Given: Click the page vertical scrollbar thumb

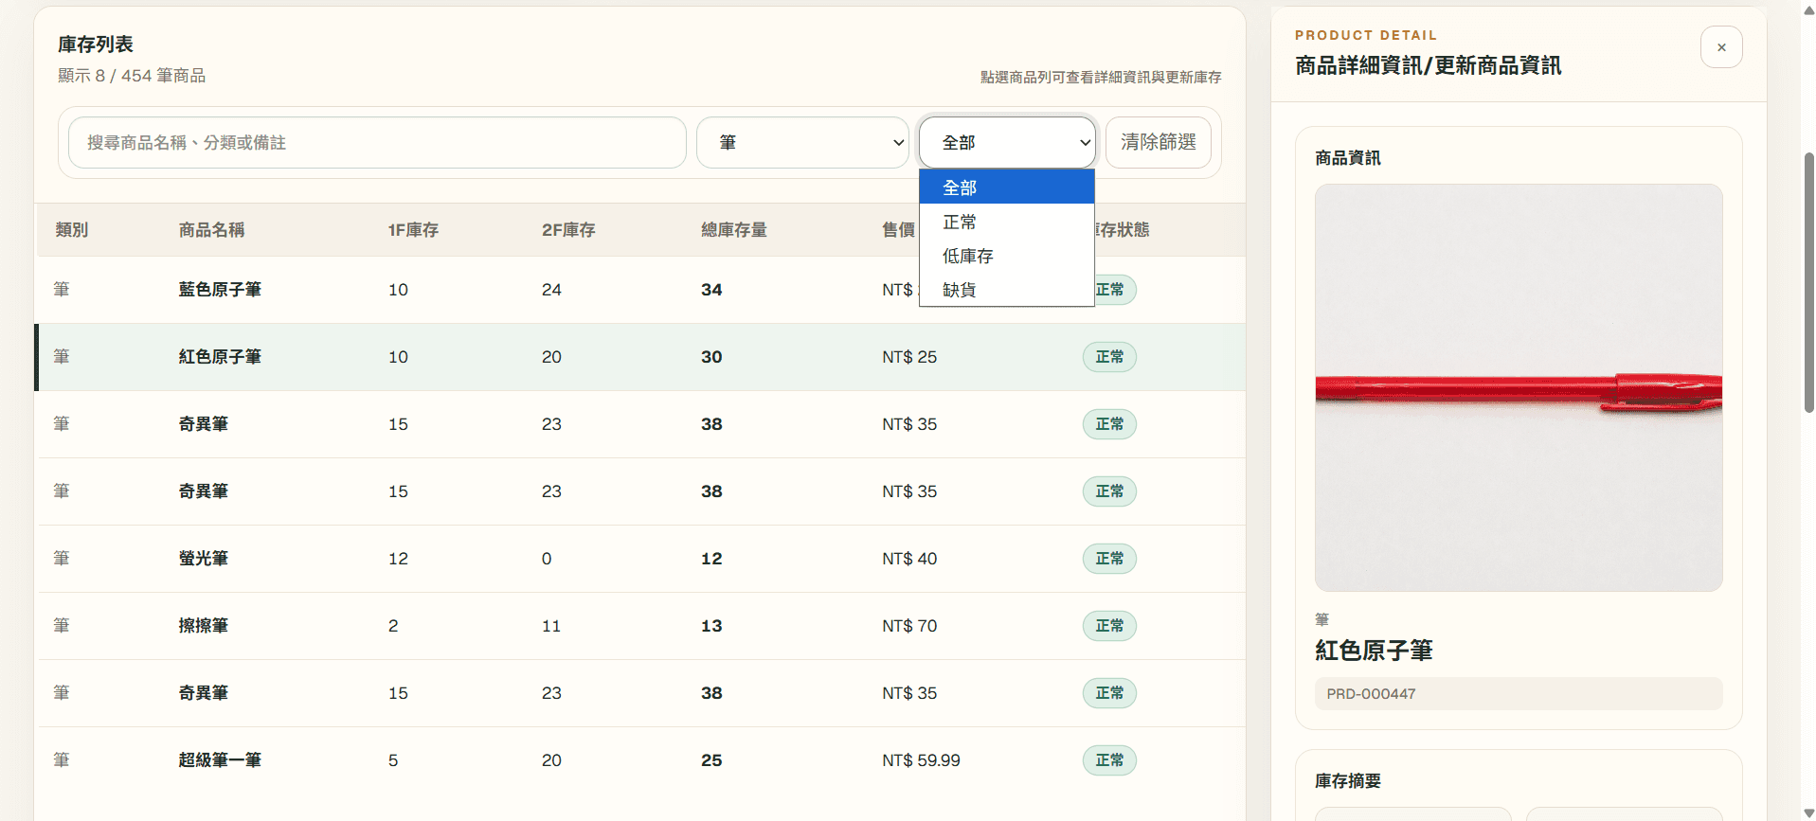Looking at the screenshot, I should click(x=1808, y=282).
